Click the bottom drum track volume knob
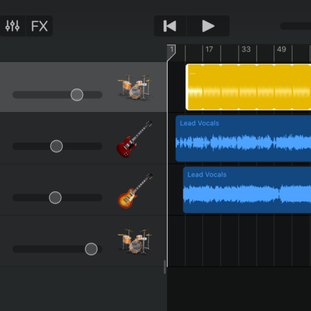 [x=91, y=249]
